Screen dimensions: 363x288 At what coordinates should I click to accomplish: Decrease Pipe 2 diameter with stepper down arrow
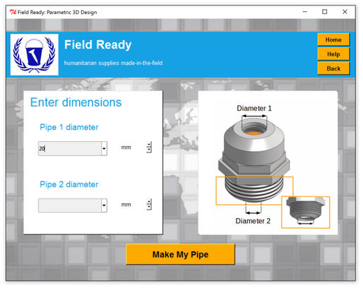click(x=149, y=207)
